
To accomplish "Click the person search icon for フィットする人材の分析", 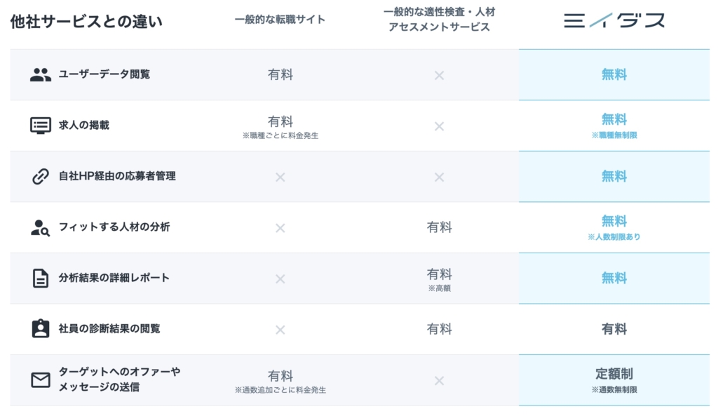I will 40,228.
